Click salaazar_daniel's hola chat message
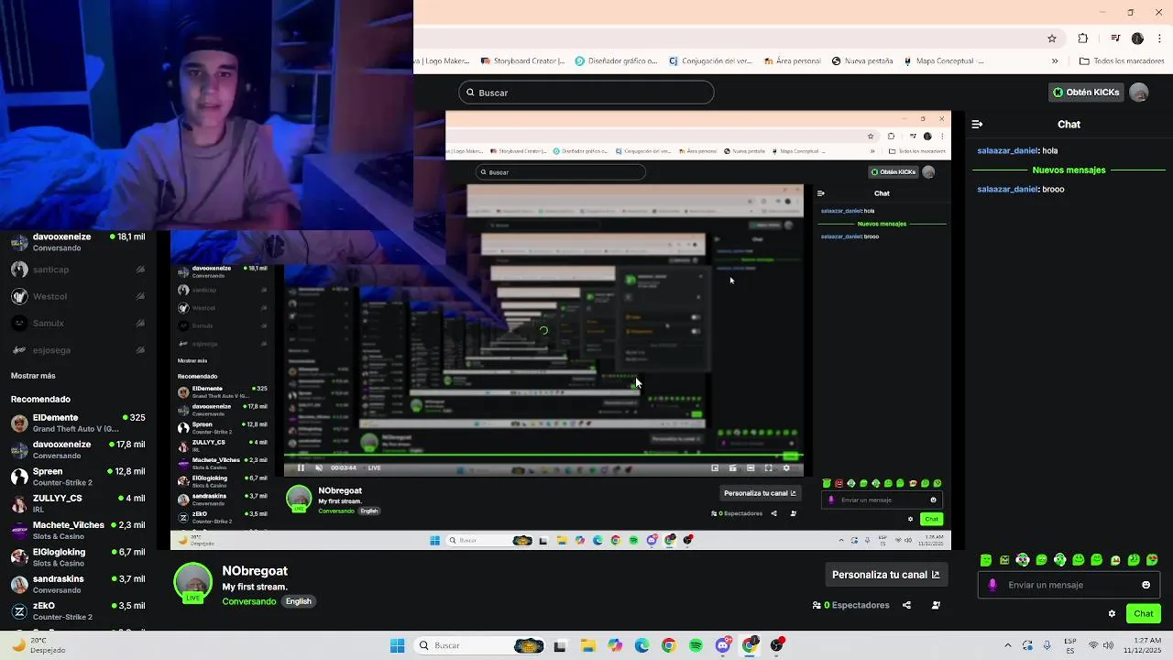 (x=1017, y=150)
